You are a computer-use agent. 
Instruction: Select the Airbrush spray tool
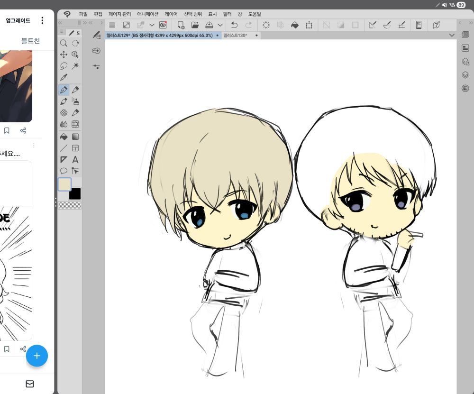pyautogui.click(x=75, y=101)
